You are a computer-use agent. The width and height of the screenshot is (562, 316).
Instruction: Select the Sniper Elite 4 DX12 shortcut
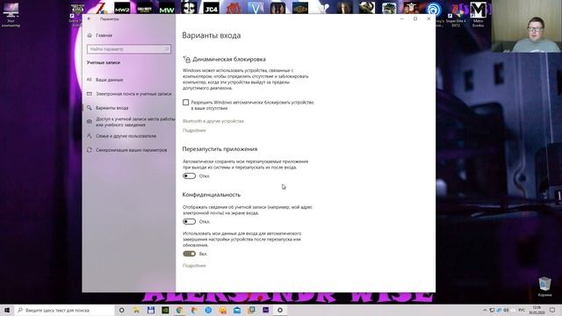pos(456,14)
